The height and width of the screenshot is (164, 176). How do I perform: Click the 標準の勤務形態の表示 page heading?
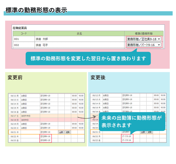(x=36, y=10)
